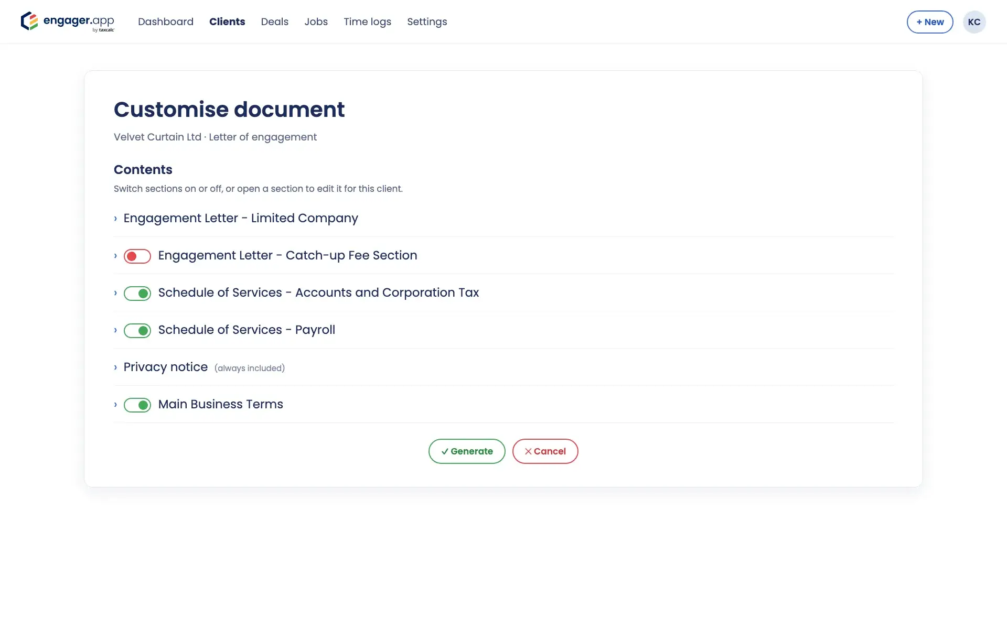Open the Main Business Terms label
This screenshot has height=629, width=1007.
(x=221, y=404)
